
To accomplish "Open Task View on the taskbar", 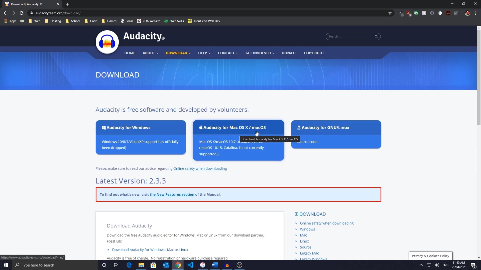I will coord(116,265).
